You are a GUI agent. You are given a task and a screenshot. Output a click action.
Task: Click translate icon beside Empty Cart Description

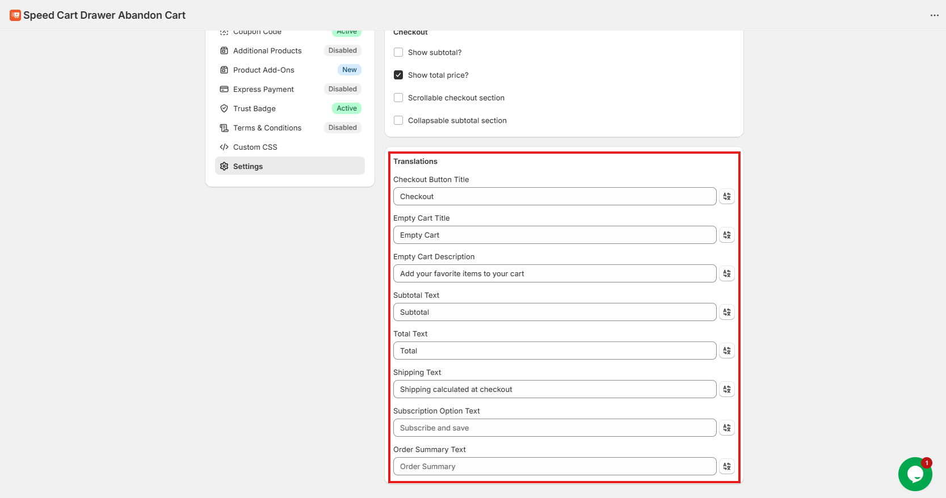[726, 273]
